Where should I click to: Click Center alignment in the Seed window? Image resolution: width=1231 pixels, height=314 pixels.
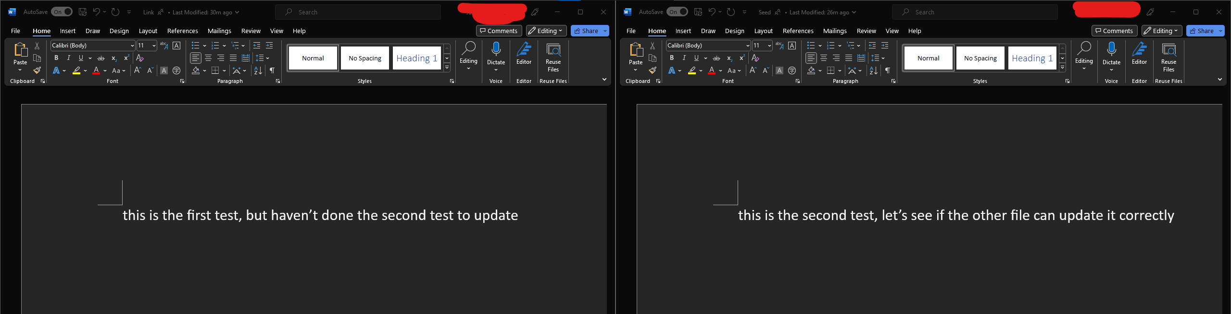[824, 58]
